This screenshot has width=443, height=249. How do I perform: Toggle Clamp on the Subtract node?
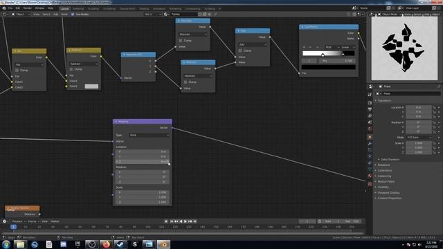71,69
